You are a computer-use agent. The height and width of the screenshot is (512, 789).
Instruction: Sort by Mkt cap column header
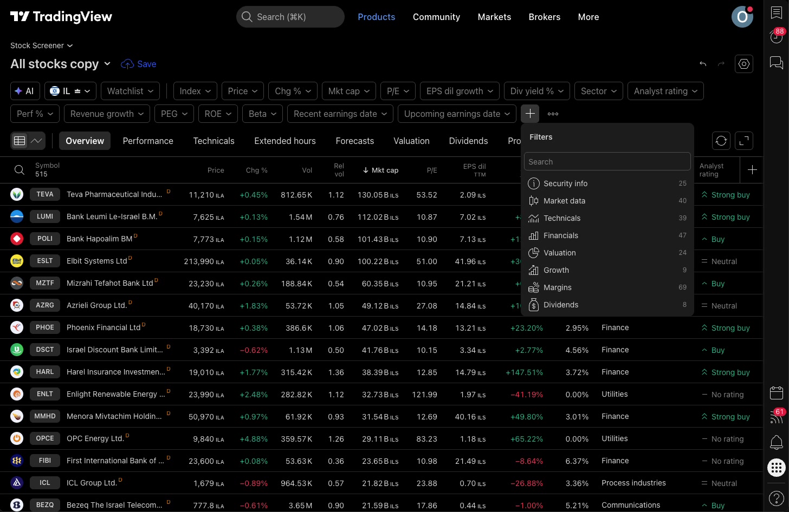coord(380,170)
